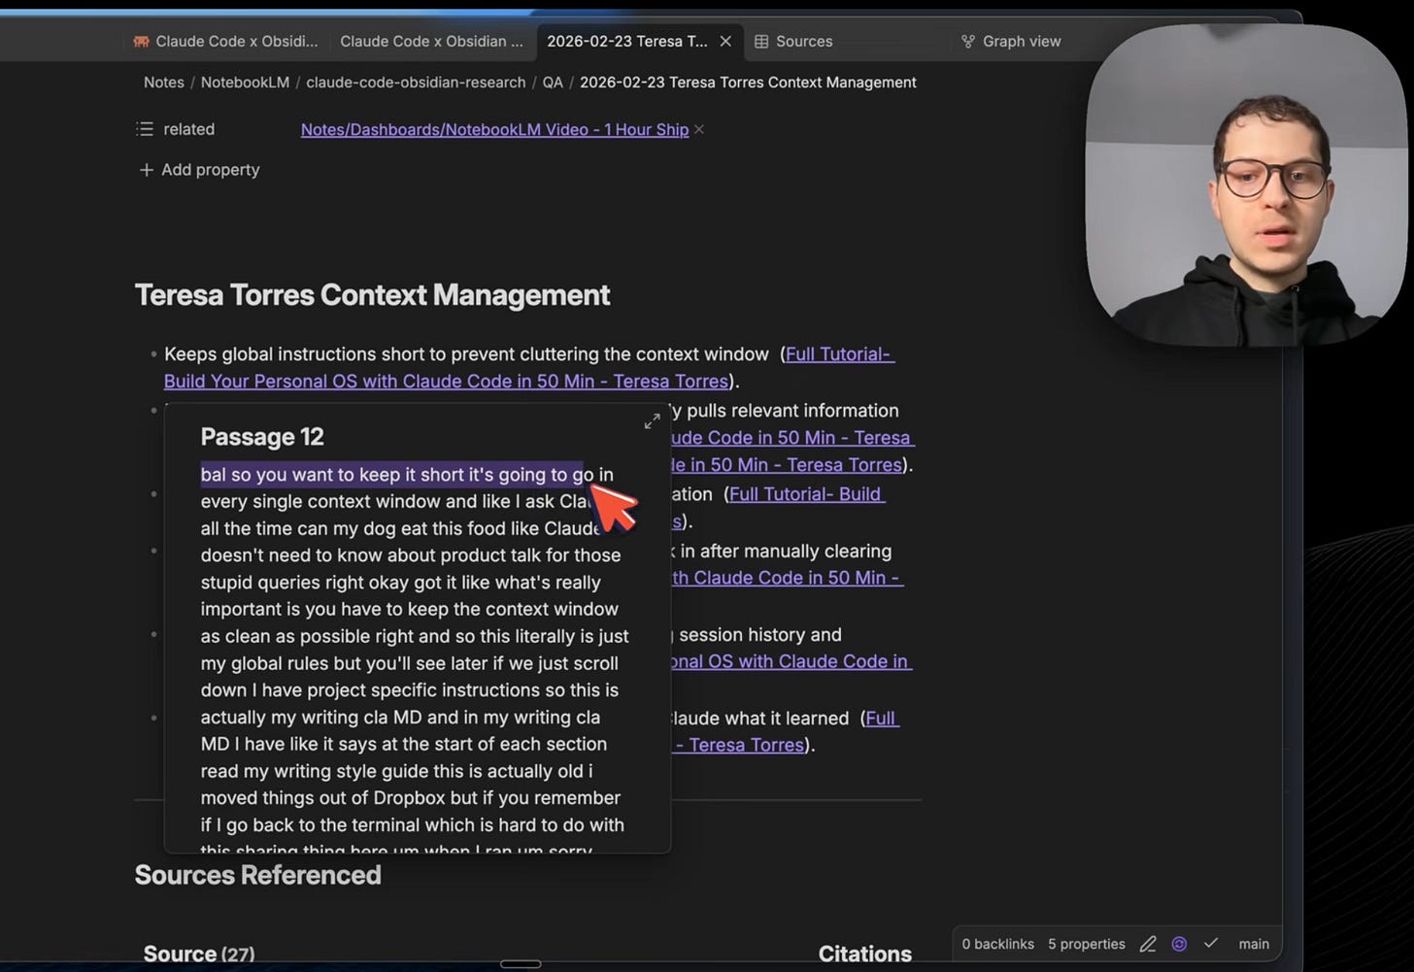
Task: Go to Notes folder in the breadcrumb
Action: click(x=164, y=83)
